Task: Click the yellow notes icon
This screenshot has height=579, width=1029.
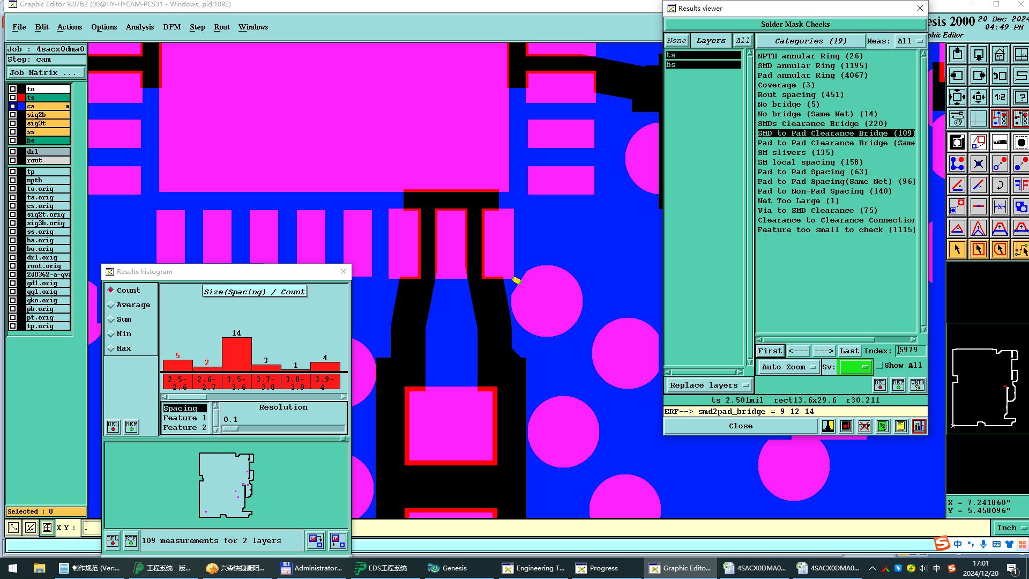Action: 901,426
